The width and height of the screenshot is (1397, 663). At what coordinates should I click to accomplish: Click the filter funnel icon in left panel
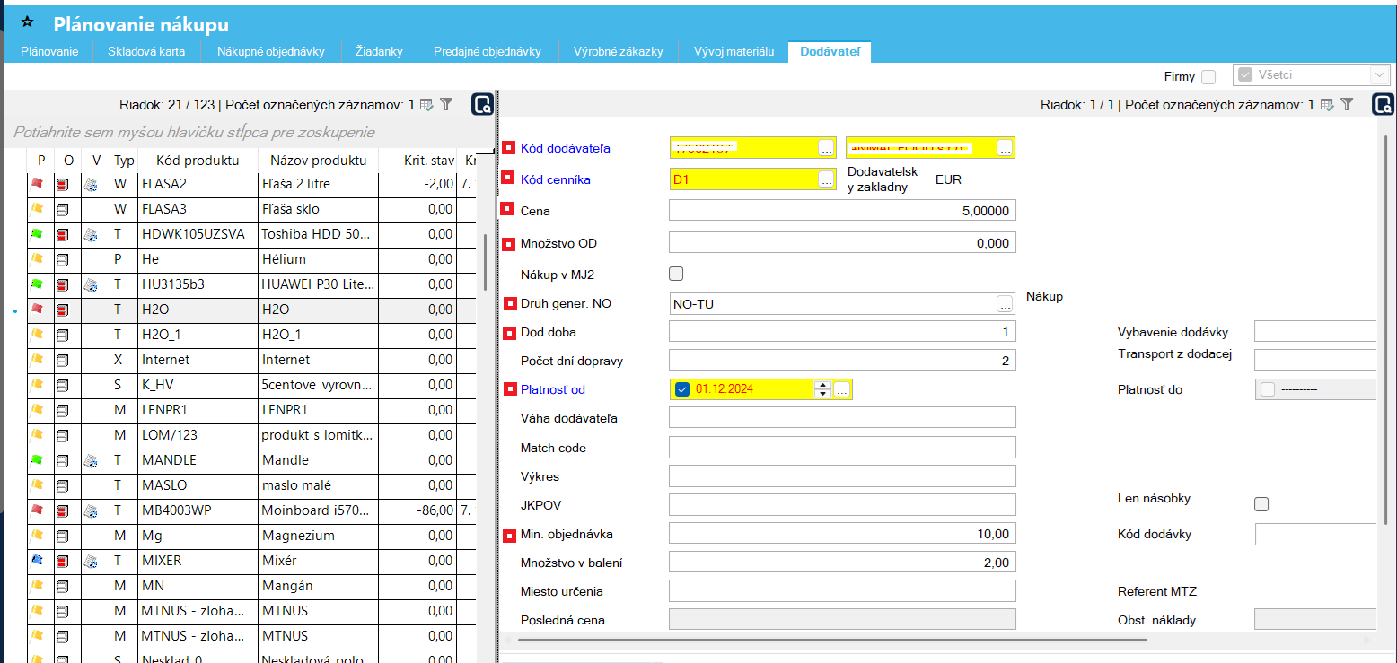click(446, 105)
